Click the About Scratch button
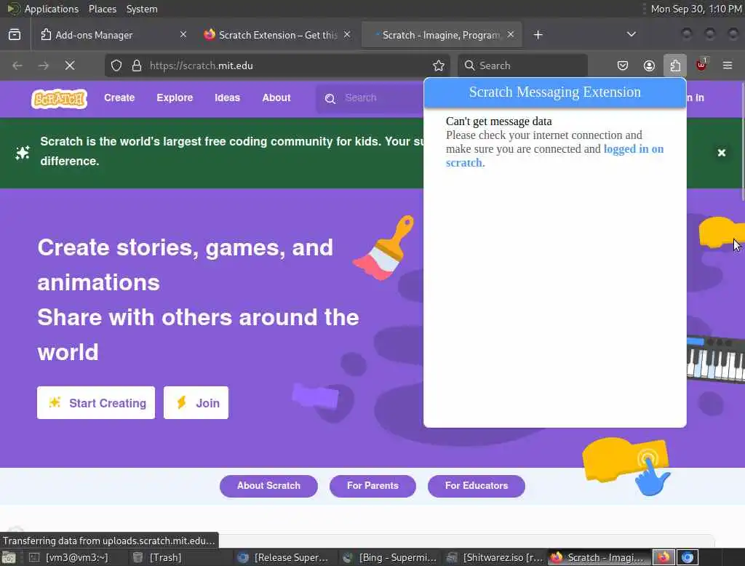 click(268, 486)
